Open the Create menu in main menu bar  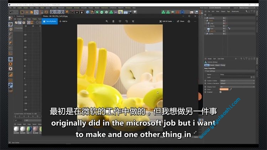click(x=20, y=8)
